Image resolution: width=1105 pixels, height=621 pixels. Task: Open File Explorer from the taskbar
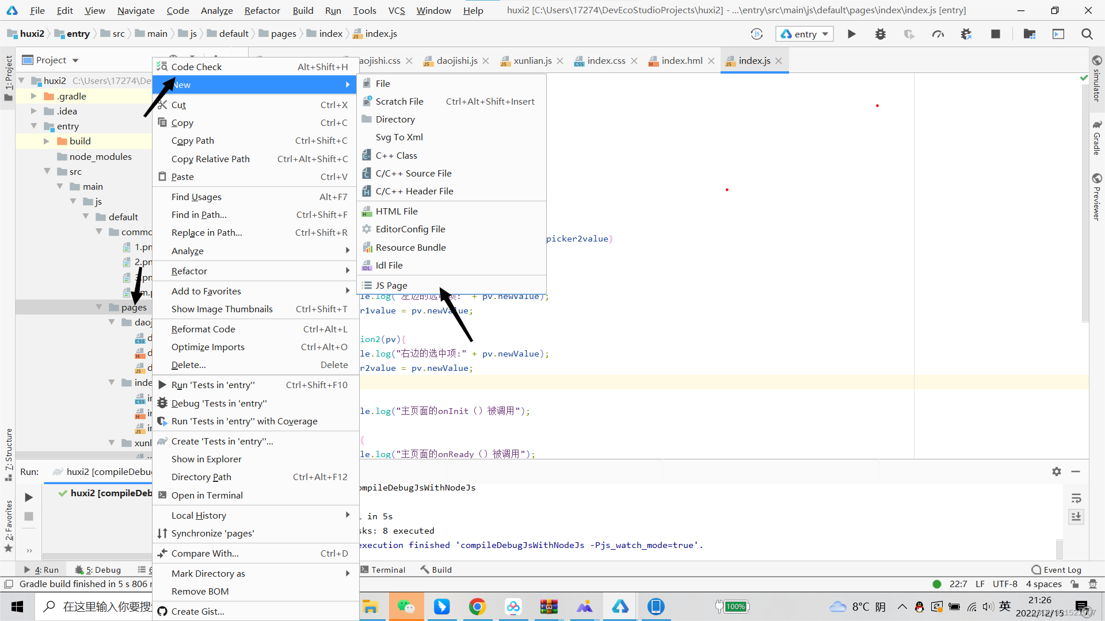[x=370, y=607]
